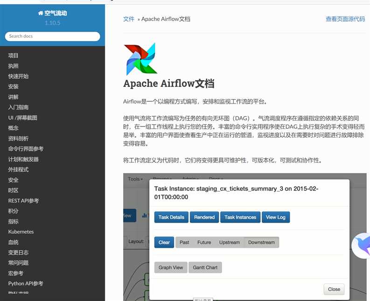
Task: Open 命令行界面参考 page
Action: coord(26,149)
